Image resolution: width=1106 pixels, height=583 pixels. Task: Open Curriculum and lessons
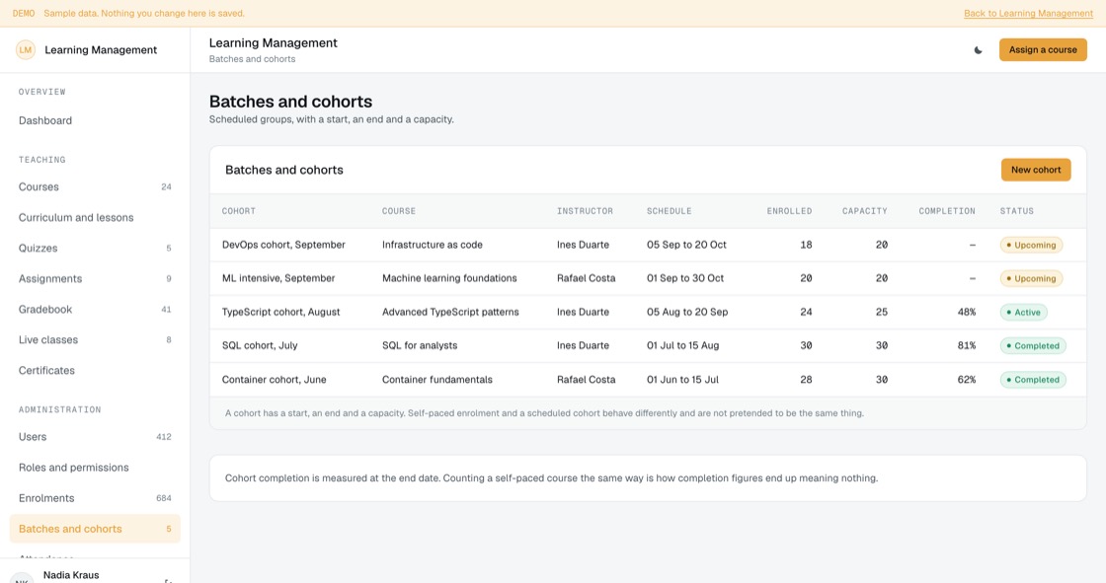95,217
